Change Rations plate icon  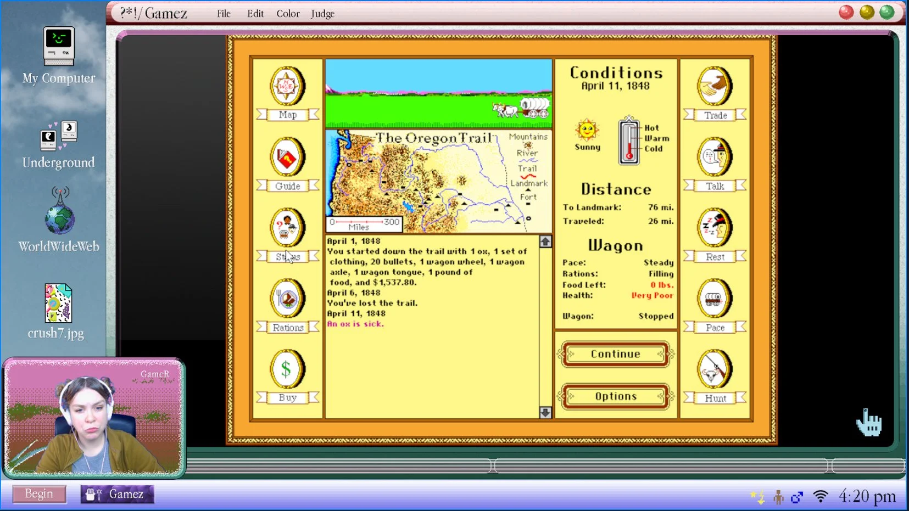(287, 299)
